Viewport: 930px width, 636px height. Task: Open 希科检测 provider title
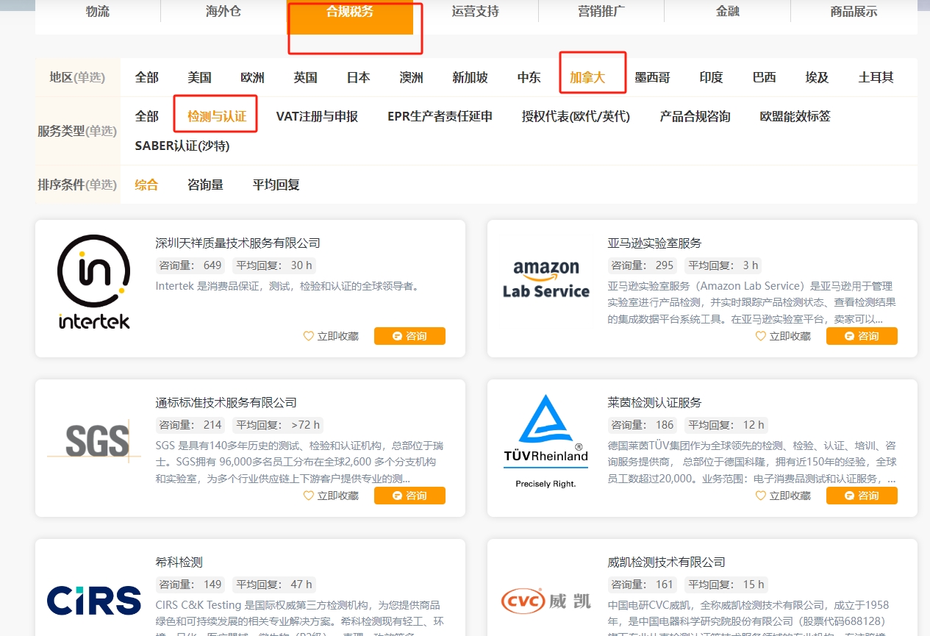pos(179,562)
